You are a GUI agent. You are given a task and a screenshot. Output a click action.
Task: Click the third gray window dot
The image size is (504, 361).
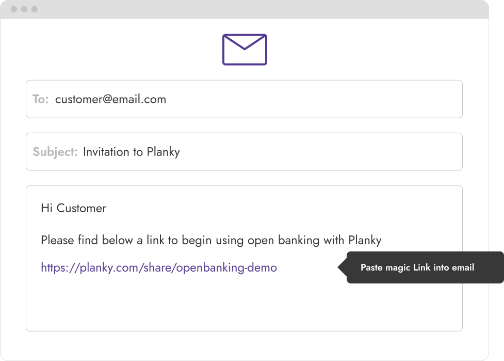(x=35, y=9)
